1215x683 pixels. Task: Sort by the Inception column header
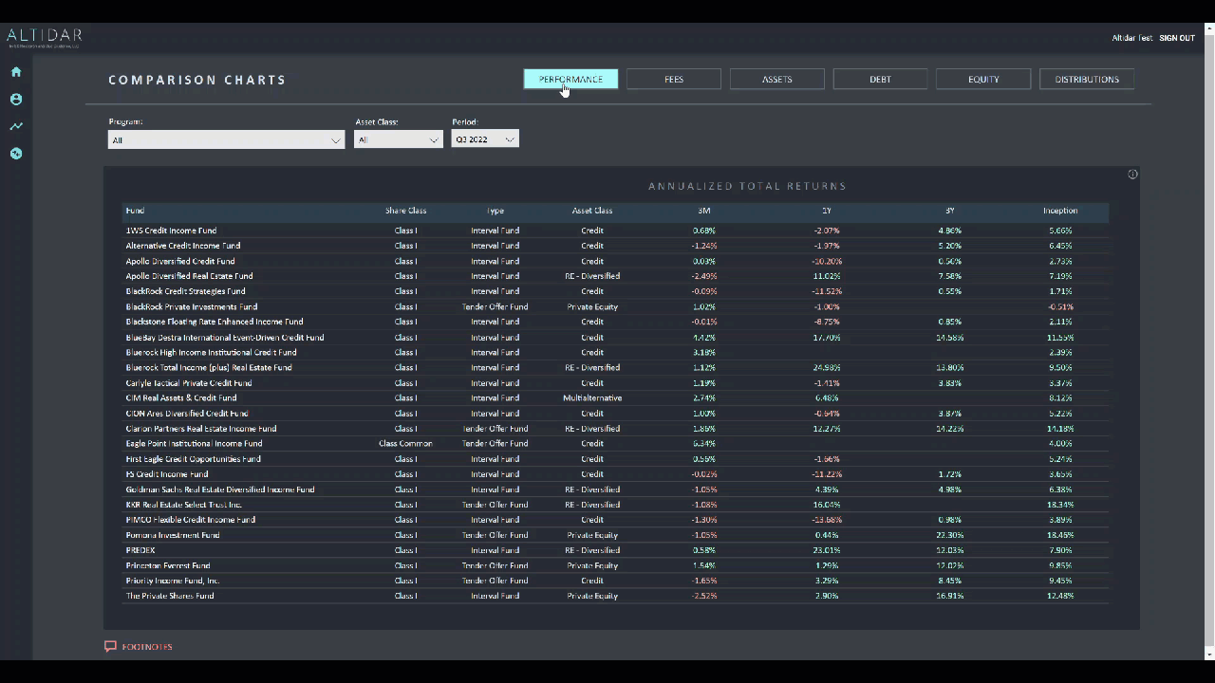click(x=1060, y=211)
